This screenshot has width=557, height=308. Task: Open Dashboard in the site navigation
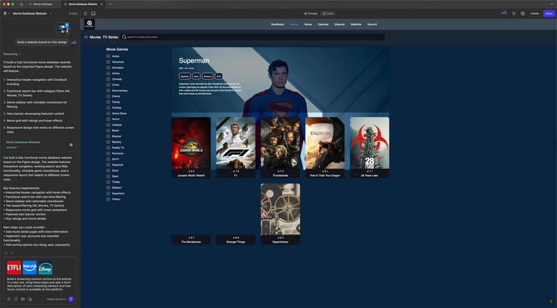(x=277, y=24)
